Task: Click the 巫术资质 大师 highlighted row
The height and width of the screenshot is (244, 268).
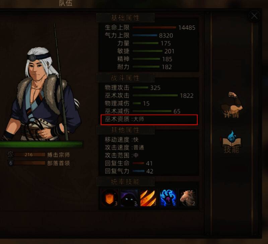Action: [x=149, y=120]
